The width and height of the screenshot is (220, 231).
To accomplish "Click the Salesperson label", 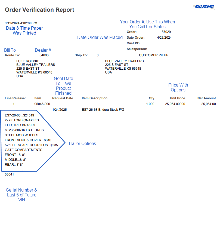I will 137,49.
